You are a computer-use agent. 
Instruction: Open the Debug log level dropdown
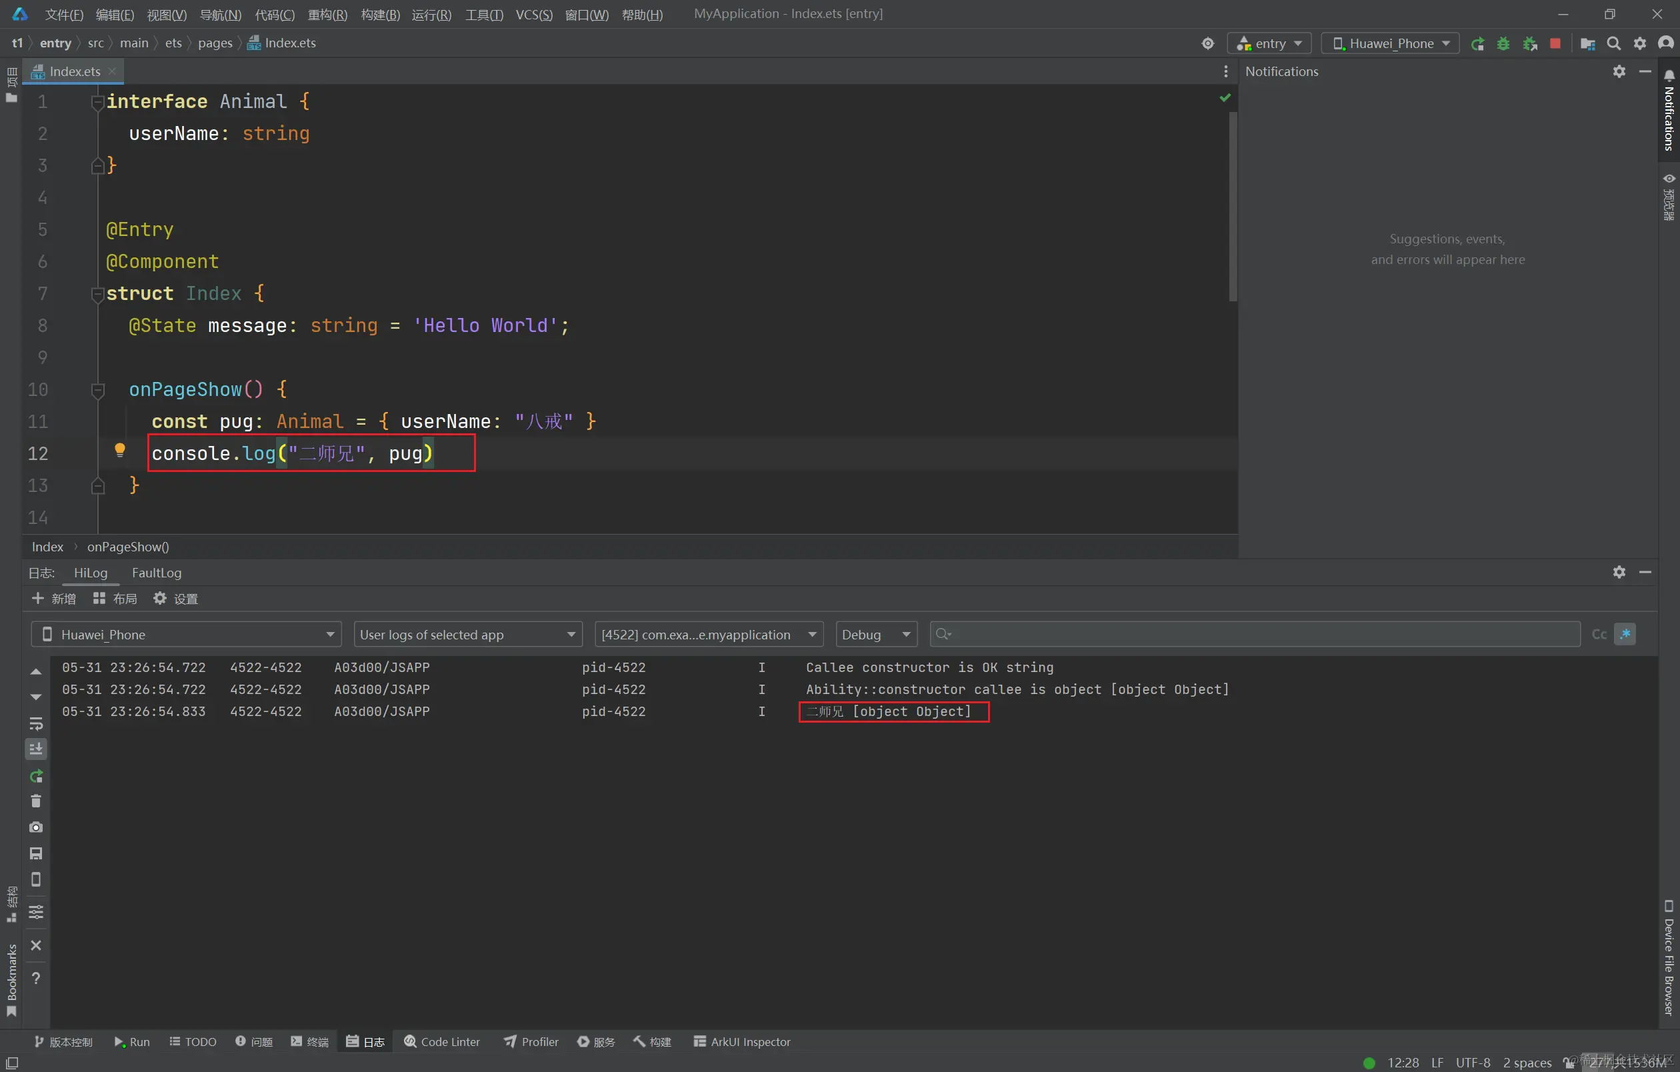coord(875,634)
